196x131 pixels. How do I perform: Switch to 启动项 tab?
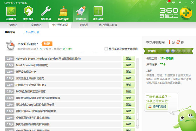click(x=84, y=25)
